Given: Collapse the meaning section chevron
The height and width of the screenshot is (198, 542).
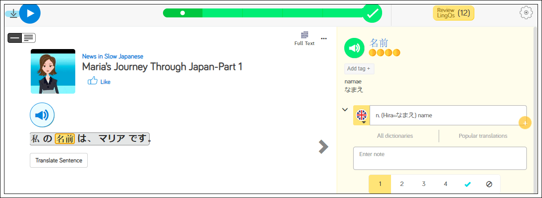Looking at the screenshot, I should click(345, 109).
